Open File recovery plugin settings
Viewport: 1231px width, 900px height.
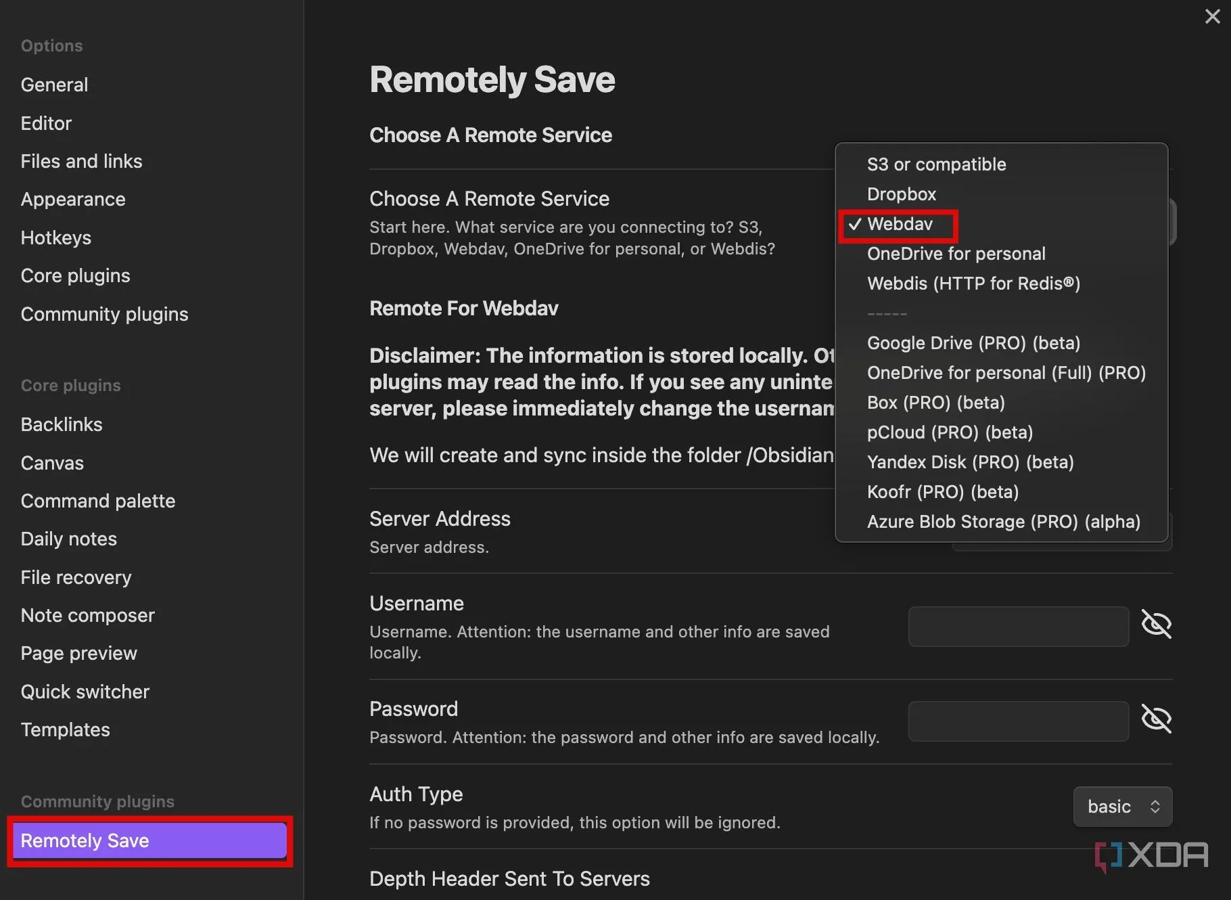pos(76,577)
